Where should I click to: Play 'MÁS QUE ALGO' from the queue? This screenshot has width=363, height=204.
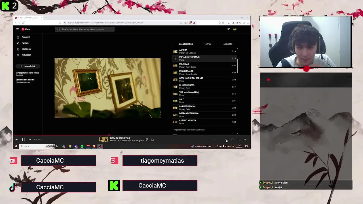click(204, 73)
